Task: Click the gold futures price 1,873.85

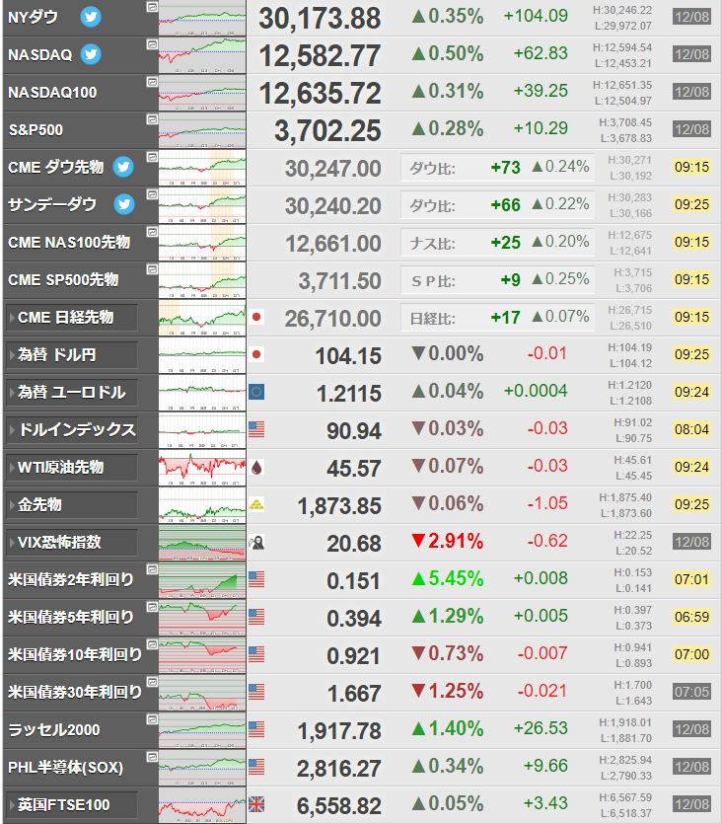Action: click(x=339, y=506)
